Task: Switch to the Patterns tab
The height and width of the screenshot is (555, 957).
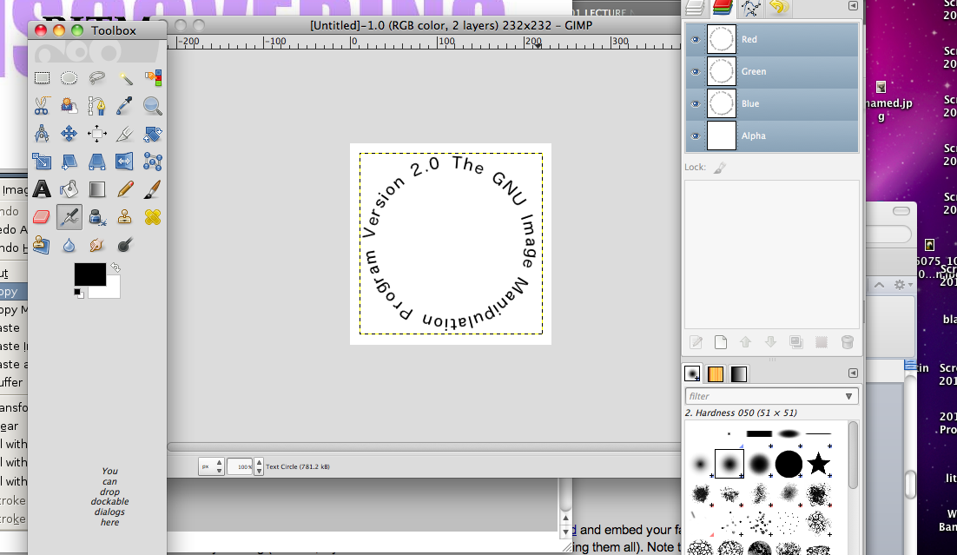Action: [716, 373]
